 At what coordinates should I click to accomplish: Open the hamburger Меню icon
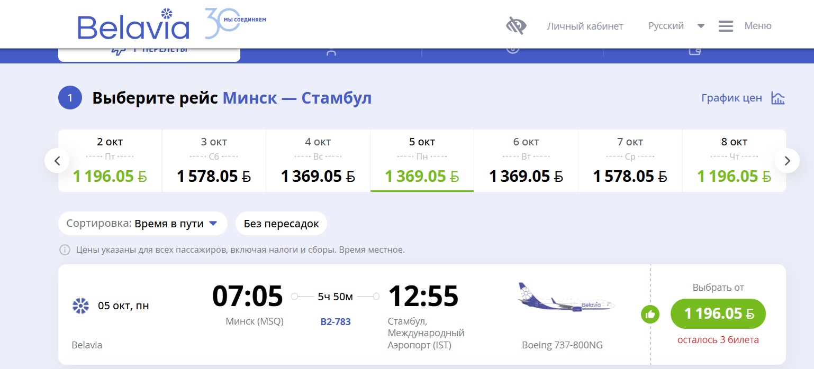point(726,26)
